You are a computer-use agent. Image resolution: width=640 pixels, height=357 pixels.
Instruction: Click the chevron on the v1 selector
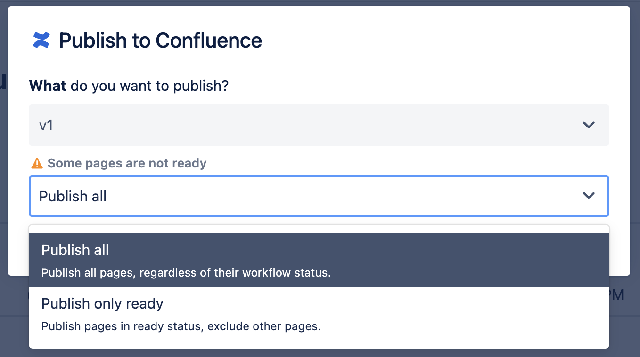[588, 125]
